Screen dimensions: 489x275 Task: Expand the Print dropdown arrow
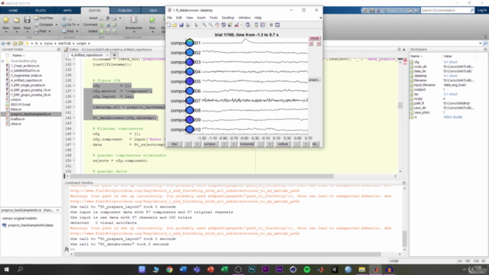pyautogui.click(x=50, y=31)
